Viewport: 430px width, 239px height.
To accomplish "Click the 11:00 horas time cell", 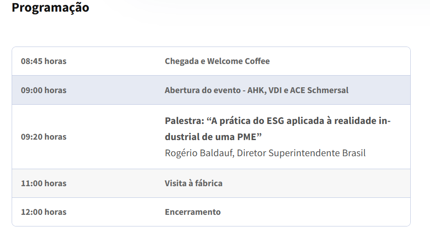I will coord(43,184).
